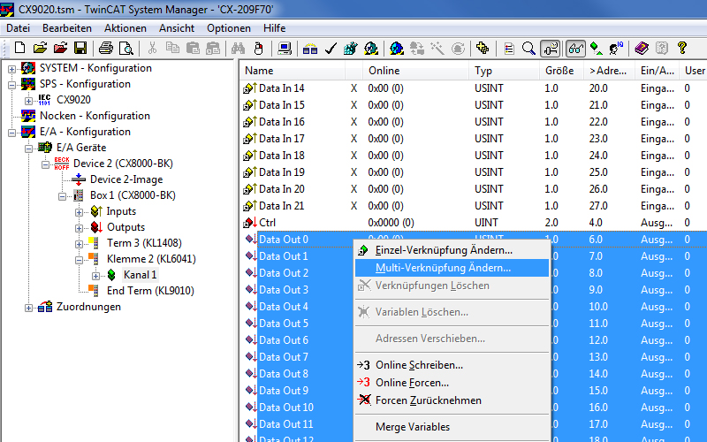Click the Save floppy disk icon
The image size is (707, 442).
[x=80, y=48]
